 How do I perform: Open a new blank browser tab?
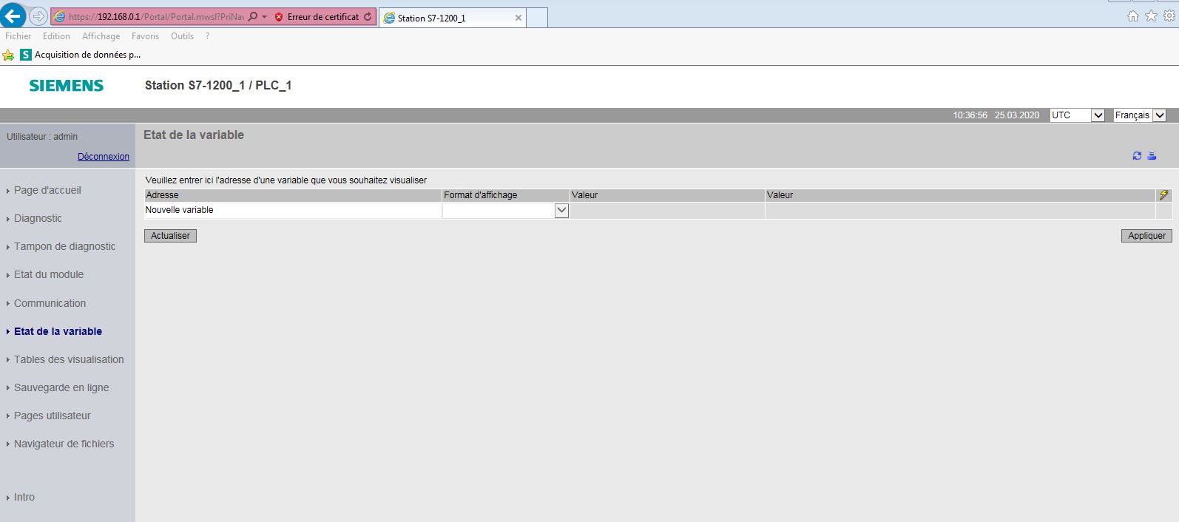coord(537,18)
